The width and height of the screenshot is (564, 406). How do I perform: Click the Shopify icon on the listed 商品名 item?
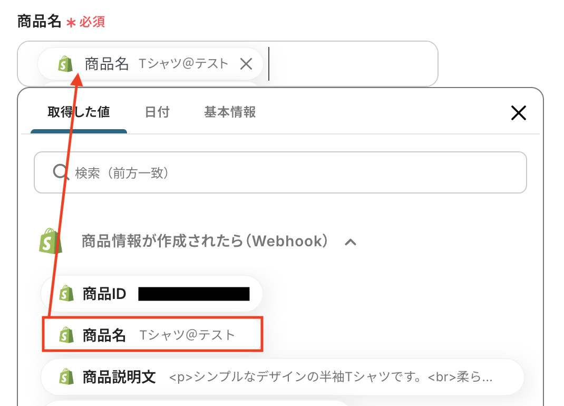tap(66, 335)
